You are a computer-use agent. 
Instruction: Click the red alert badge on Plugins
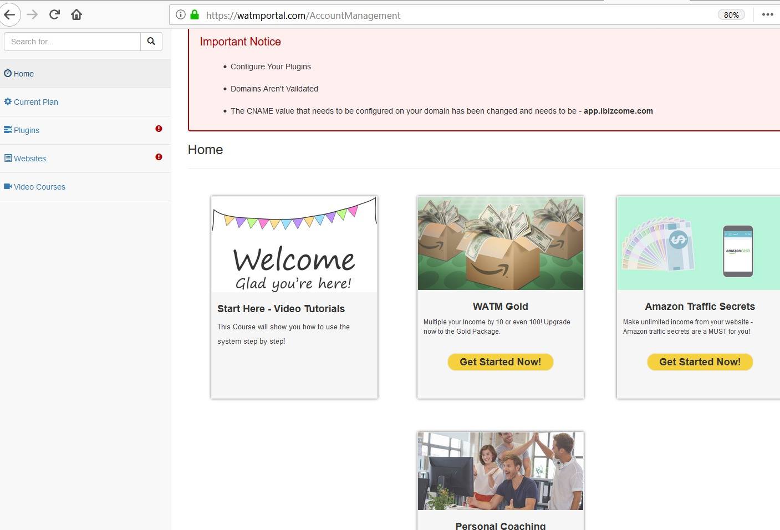159,129
